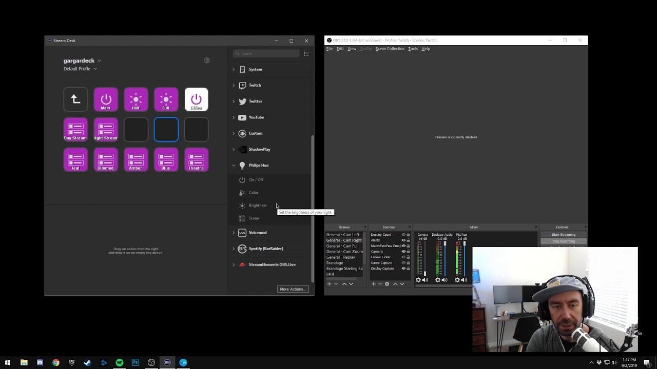Click the Stop Recording button
657x369 pixels.
(x=564, y=241)
